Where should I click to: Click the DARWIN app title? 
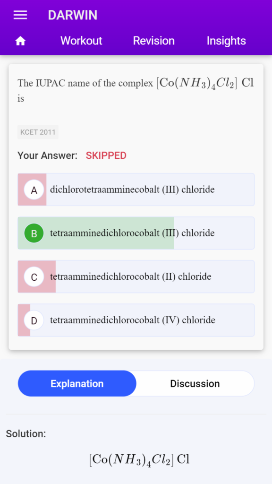[x=72, y=15]
